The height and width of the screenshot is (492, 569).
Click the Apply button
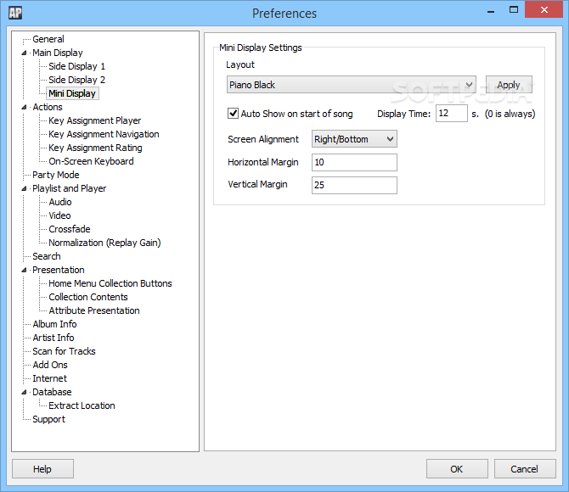tap(509, 85)
